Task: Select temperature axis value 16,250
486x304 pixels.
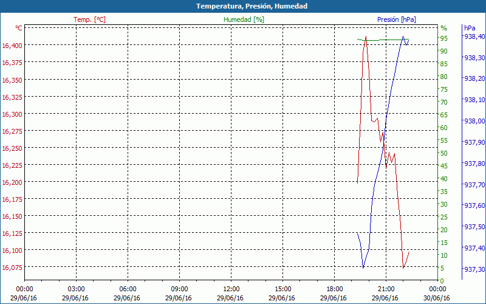Action: click(12, 148)
